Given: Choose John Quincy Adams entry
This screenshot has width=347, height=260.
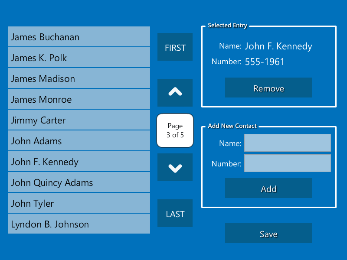Looking at the screenshot, I should click(x=79, y=182).
